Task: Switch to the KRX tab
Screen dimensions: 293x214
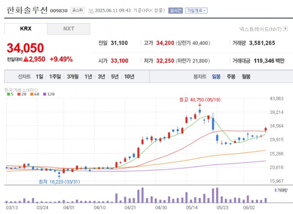Action: click(26, 29)
